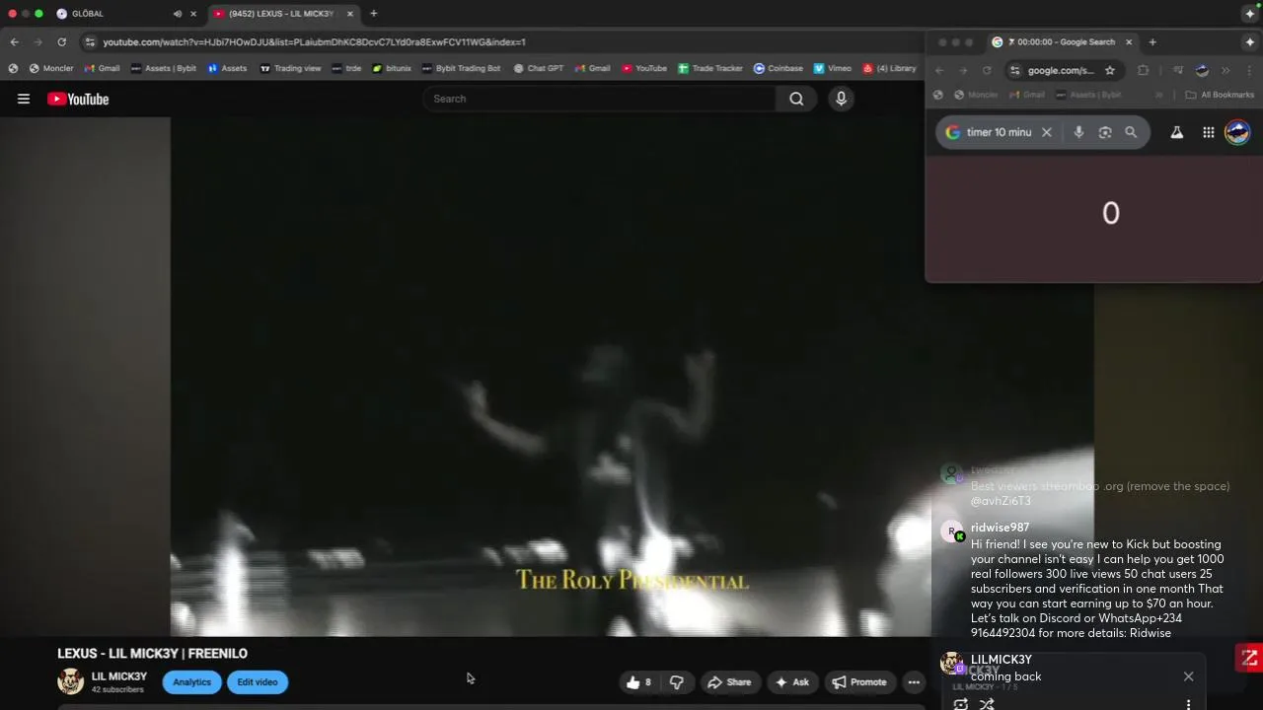Open the Moncler bookmark
The image size is (1263, 710).
coord(51,69)
